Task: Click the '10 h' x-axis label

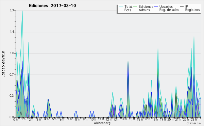Action: [93, 119]
